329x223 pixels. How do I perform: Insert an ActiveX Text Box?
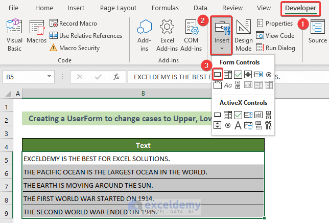click(258, 115)
